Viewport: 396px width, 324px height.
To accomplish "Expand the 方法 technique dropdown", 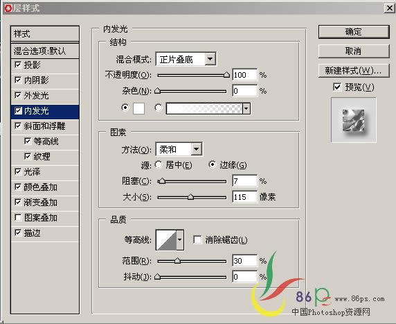I will click(x=197, y=149).
